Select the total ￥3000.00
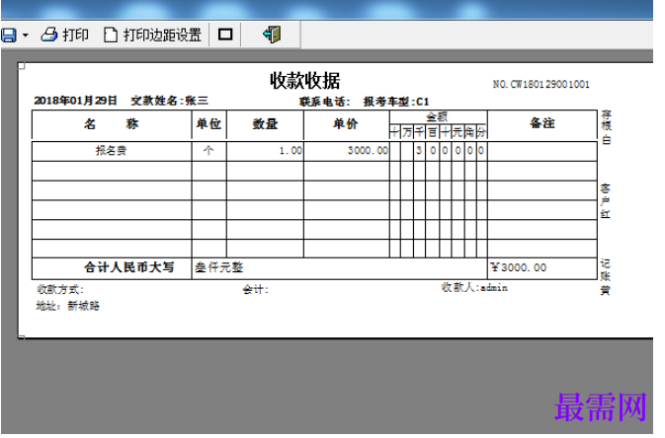 point(519,267)
